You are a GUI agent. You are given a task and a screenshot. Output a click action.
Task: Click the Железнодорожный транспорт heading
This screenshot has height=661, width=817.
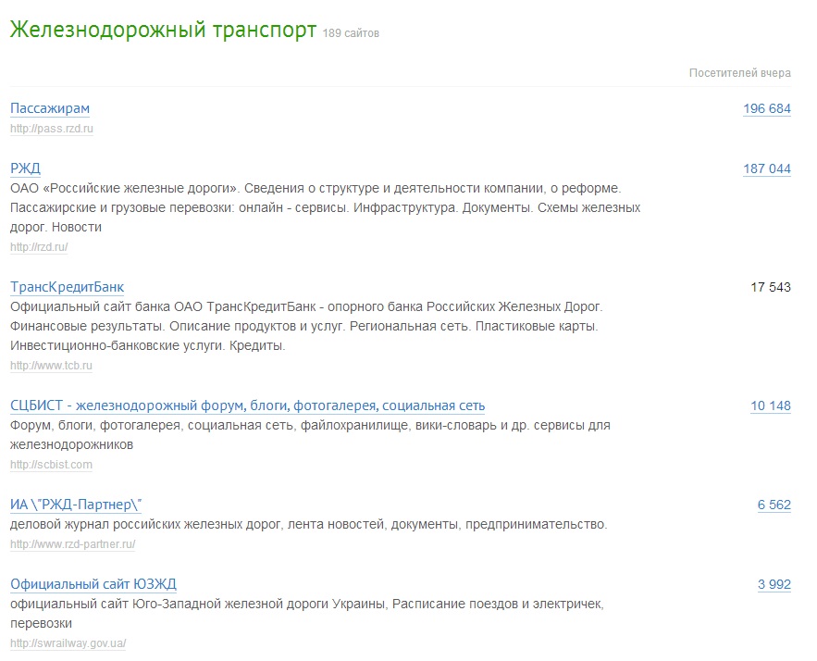point(163,30)
